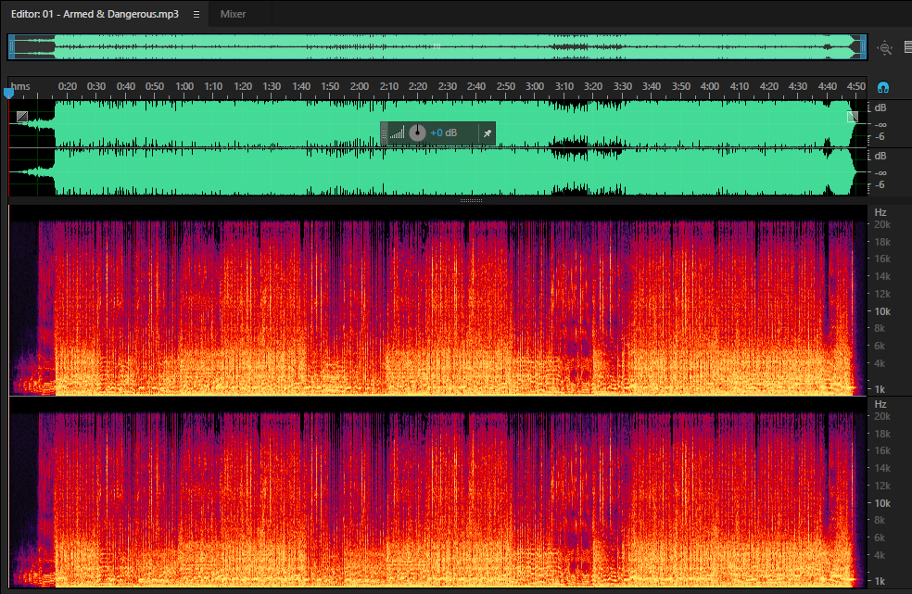
Task: Click the -∞ mark on the upper channel scale
Action: (x=880, y=124)
